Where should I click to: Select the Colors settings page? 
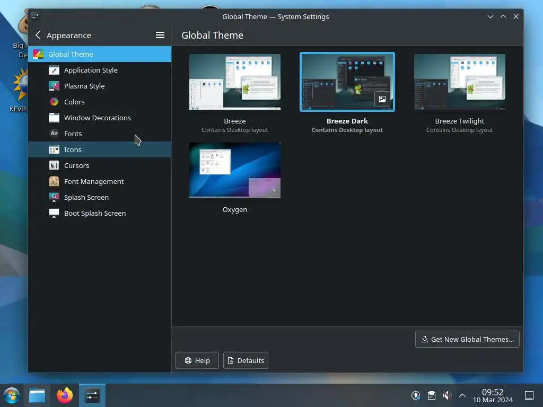100,102
